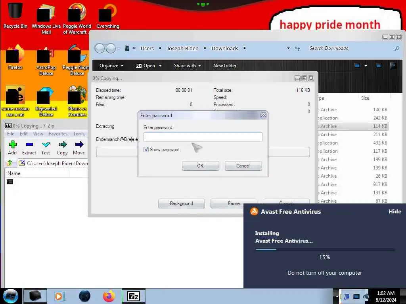Viewport: 406px width, 304px height.
Task: Open the Organize dropdown menu
Action: pos(111,66)
